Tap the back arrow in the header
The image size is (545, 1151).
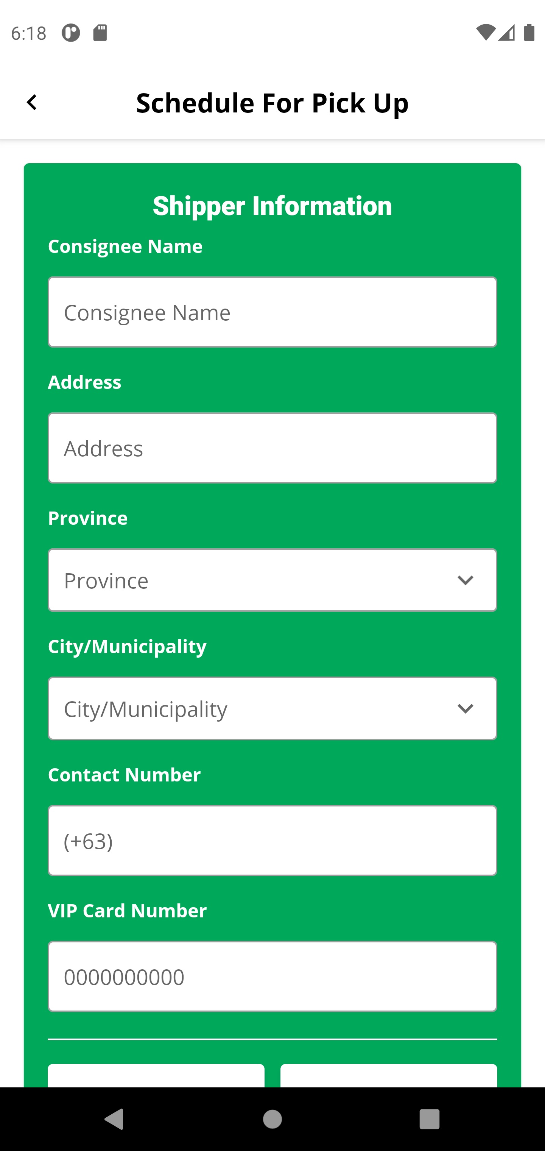tap(32, 103)
